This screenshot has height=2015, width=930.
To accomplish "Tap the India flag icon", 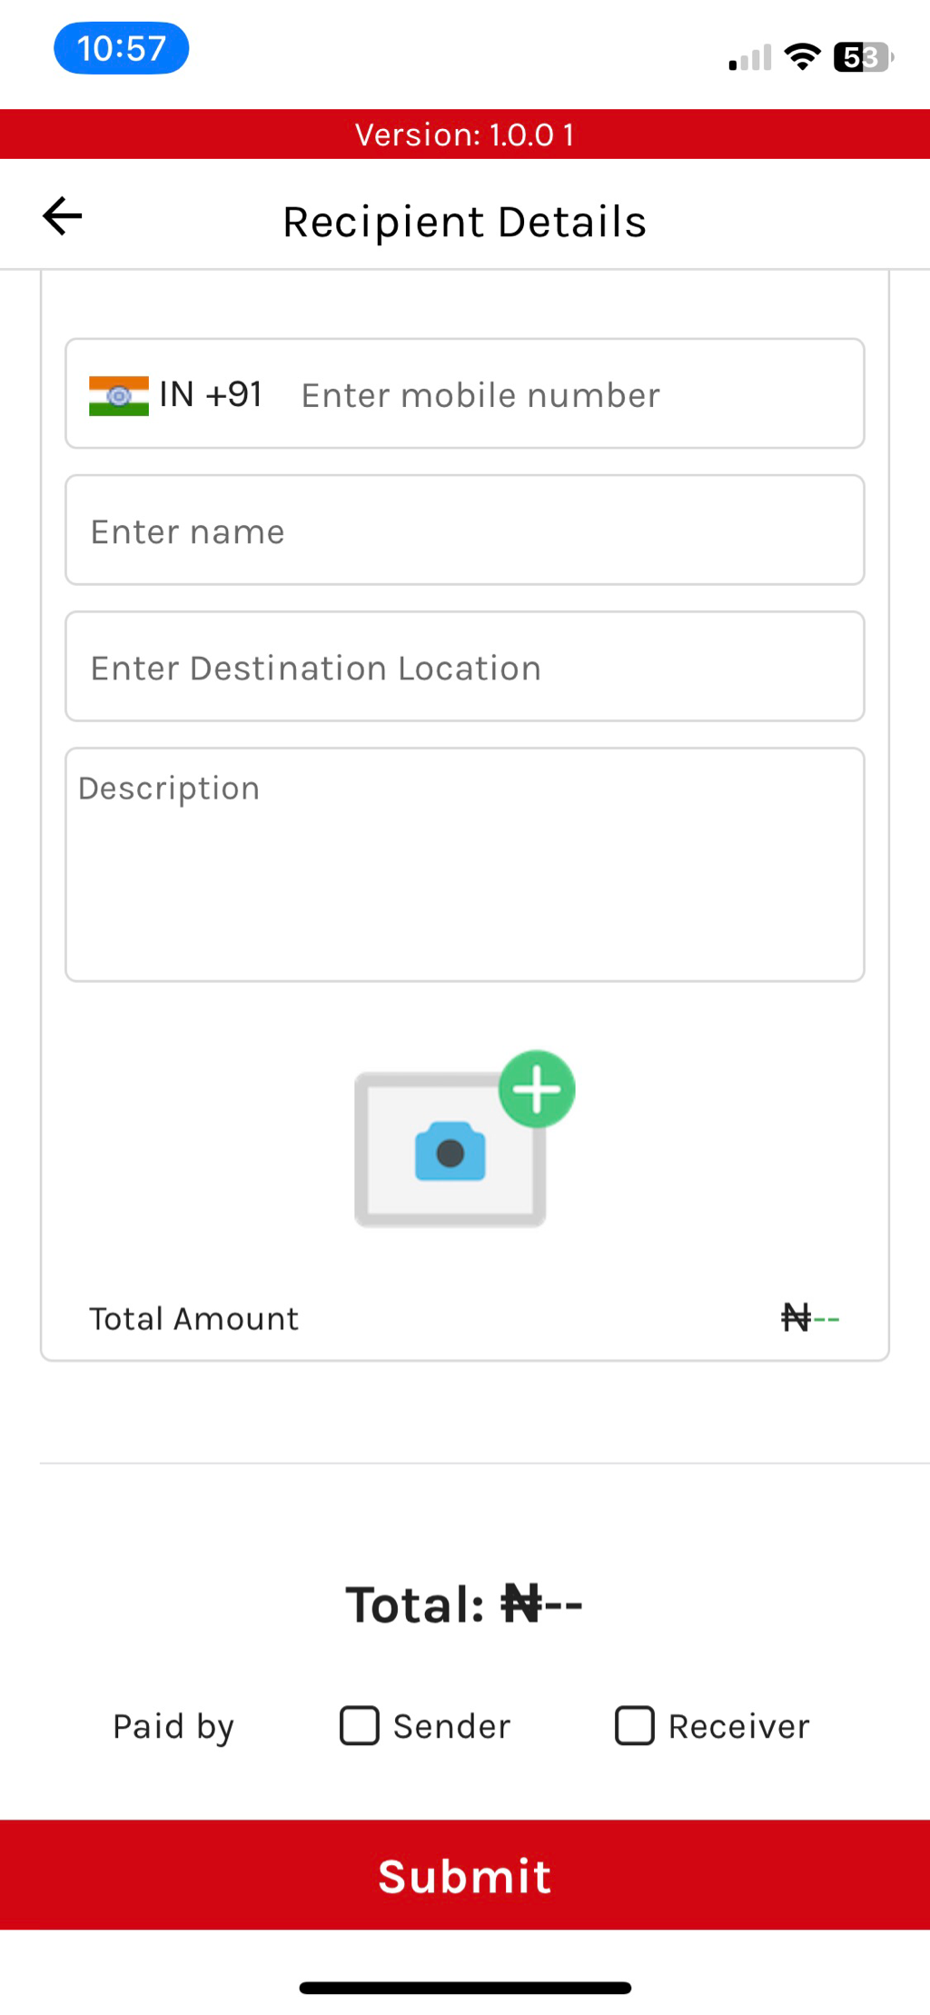I will [x=119, y=396].
